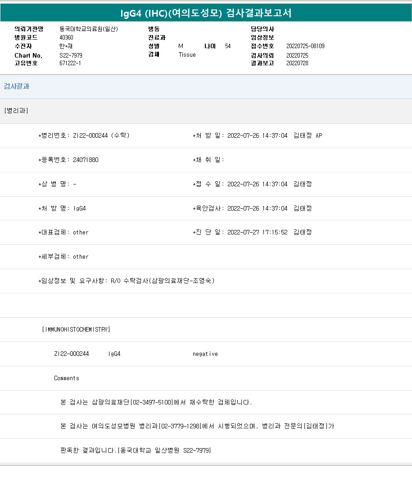Click ZI22-000244 in the immunohistochemistry result row
This screenshot has height=503, width=412.
coord(71,354)
